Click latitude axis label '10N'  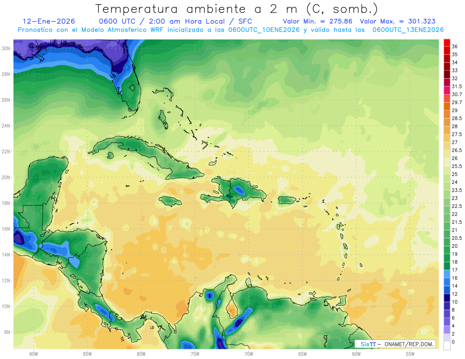[x=6, y=306]
